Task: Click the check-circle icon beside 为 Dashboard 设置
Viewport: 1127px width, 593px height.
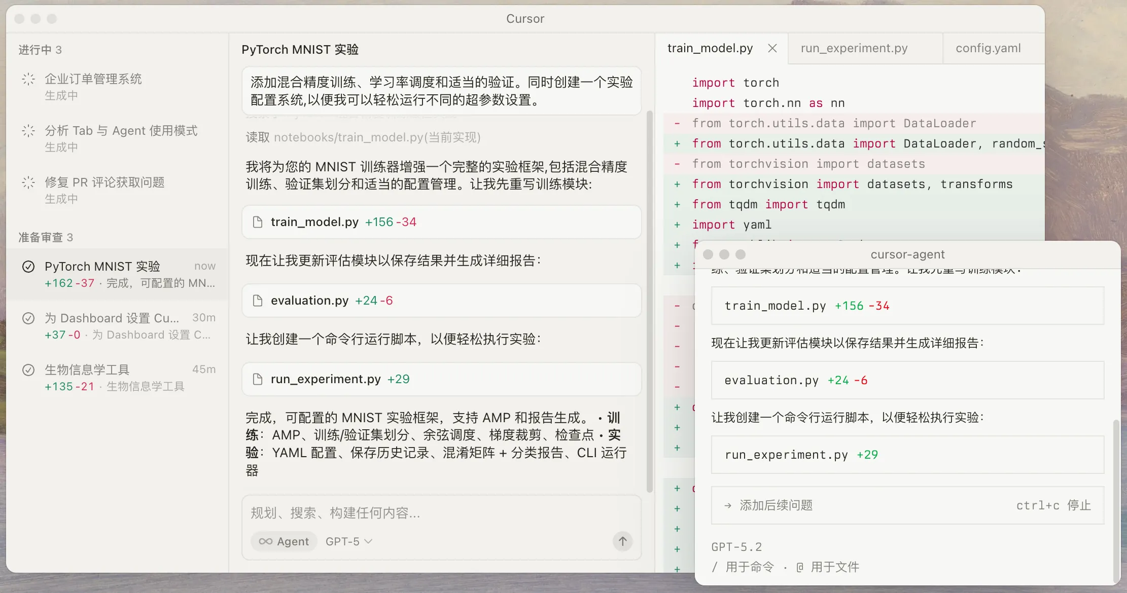Action: 28,318
